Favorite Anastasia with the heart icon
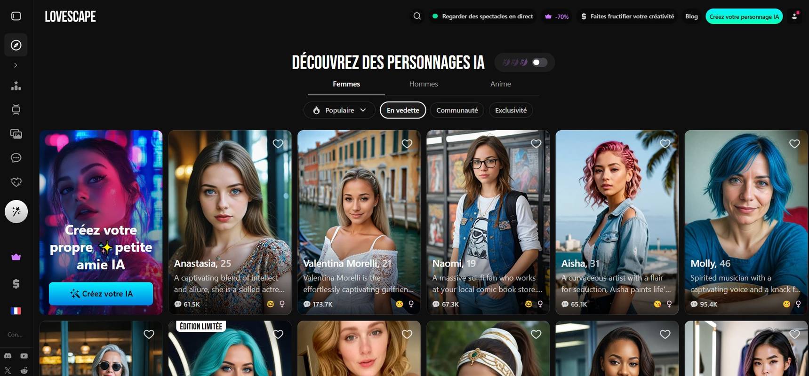 tap(278, 144)
